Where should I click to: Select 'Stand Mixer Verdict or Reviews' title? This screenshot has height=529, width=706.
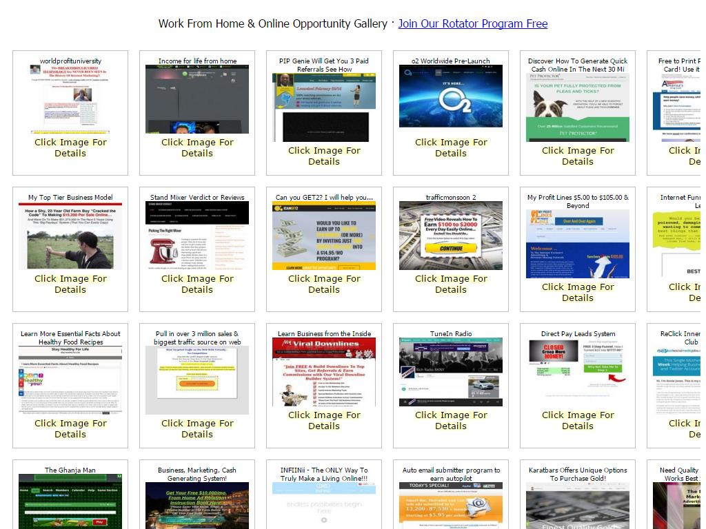click(x=197, y=198)
